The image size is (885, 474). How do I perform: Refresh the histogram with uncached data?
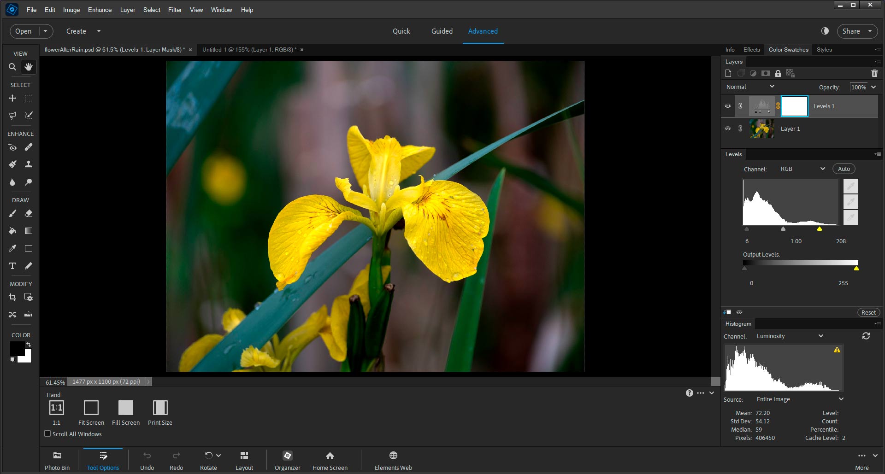[866, 336]
